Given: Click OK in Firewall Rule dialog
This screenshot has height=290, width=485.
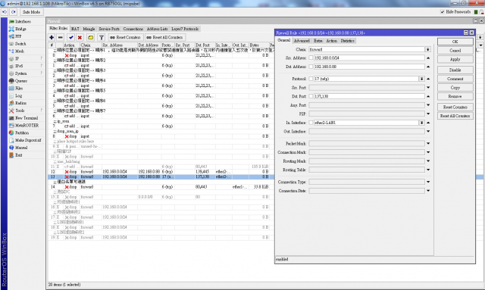Looking at the screenshot, I should click(455, 42).
